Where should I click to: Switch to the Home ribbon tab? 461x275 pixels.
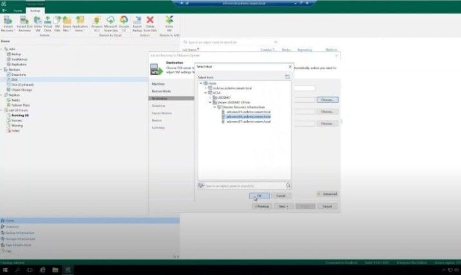[17, 10]
